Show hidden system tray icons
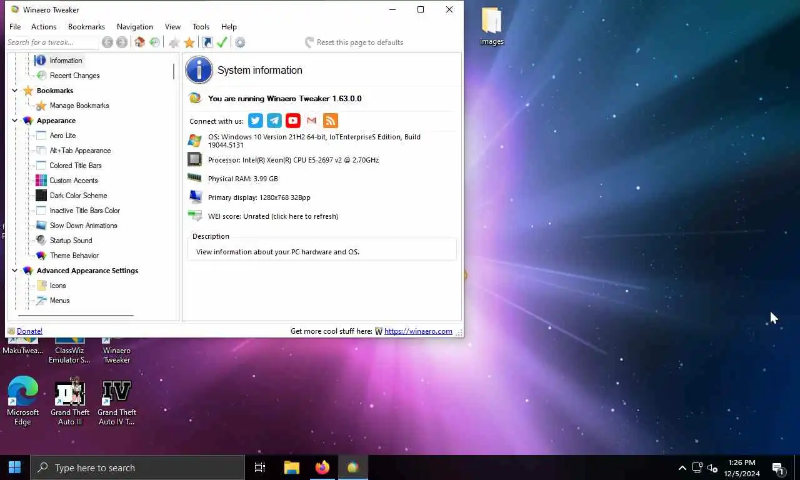800x480 pixels. tap(682, 467)
